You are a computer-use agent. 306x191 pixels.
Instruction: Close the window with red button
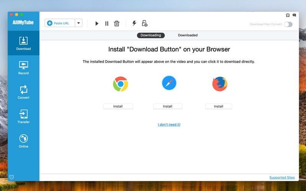(11, 15)
